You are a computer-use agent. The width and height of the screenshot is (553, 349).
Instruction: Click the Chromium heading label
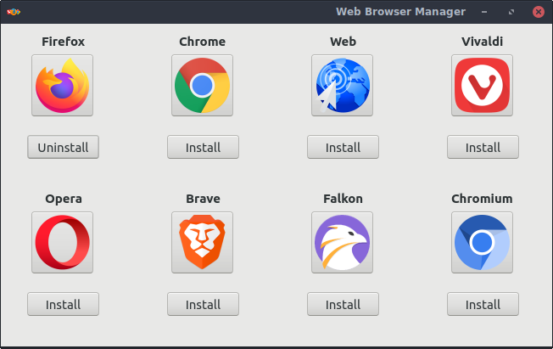click(x=482, y=199)
